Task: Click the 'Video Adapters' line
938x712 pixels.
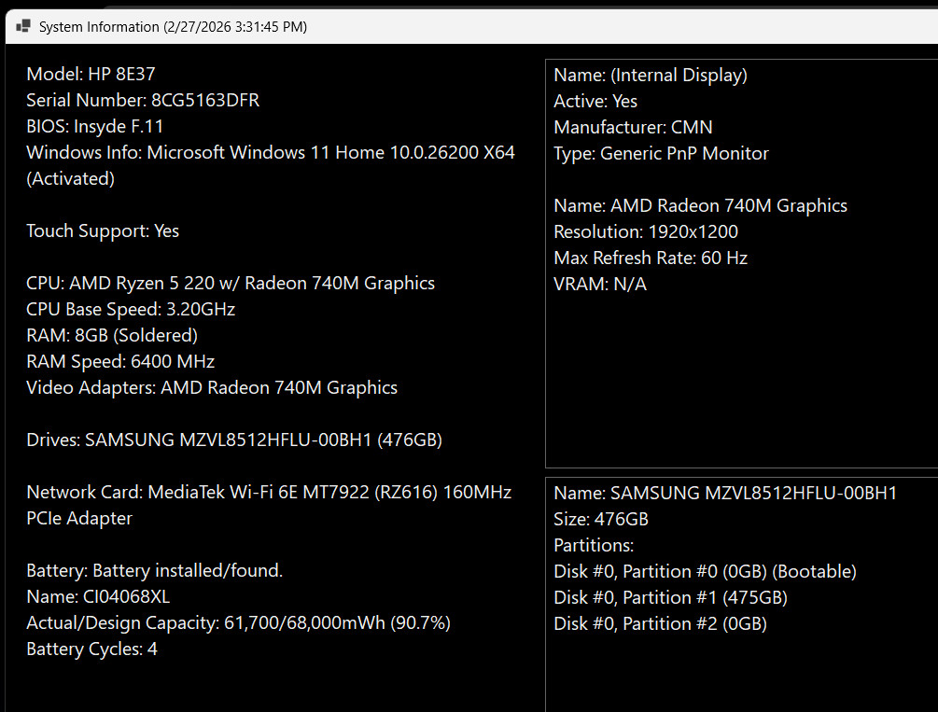Action: [x=212, y=387]
